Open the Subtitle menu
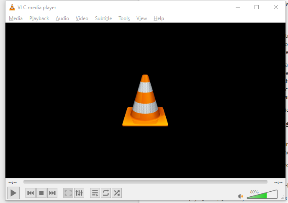 103,18
